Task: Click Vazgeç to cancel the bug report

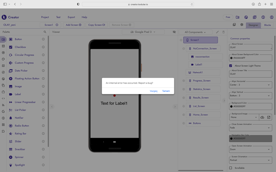Action: click(154, 91)
